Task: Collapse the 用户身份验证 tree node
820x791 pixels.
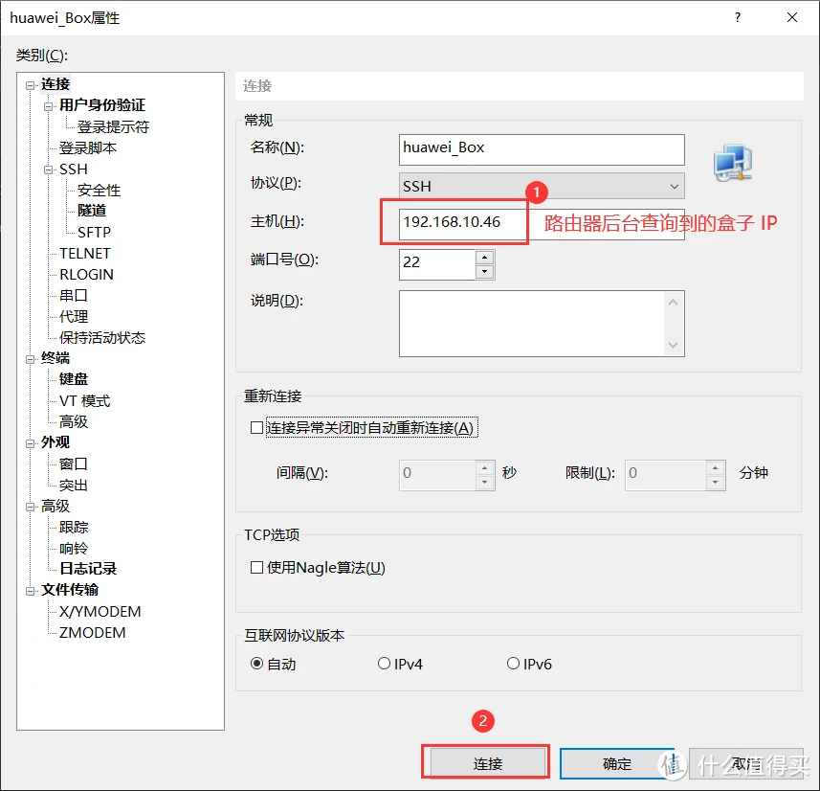Action: [x=48, y=106]
